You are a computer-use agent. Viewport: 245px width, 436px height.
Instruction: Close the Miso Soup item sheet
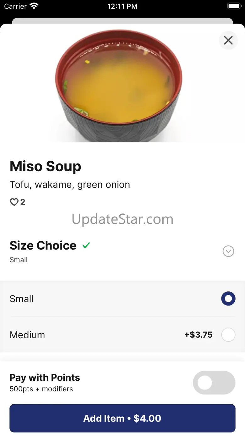[228, 40]
